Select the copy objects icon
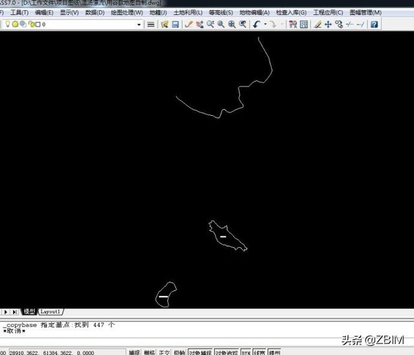Viewport: 414px width, 355px height. [x=339, y=25]
